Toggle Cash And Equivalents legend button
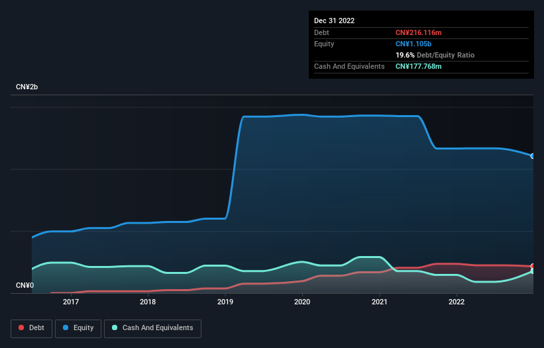Screen dimensions: 544x348 coord(152,328)
